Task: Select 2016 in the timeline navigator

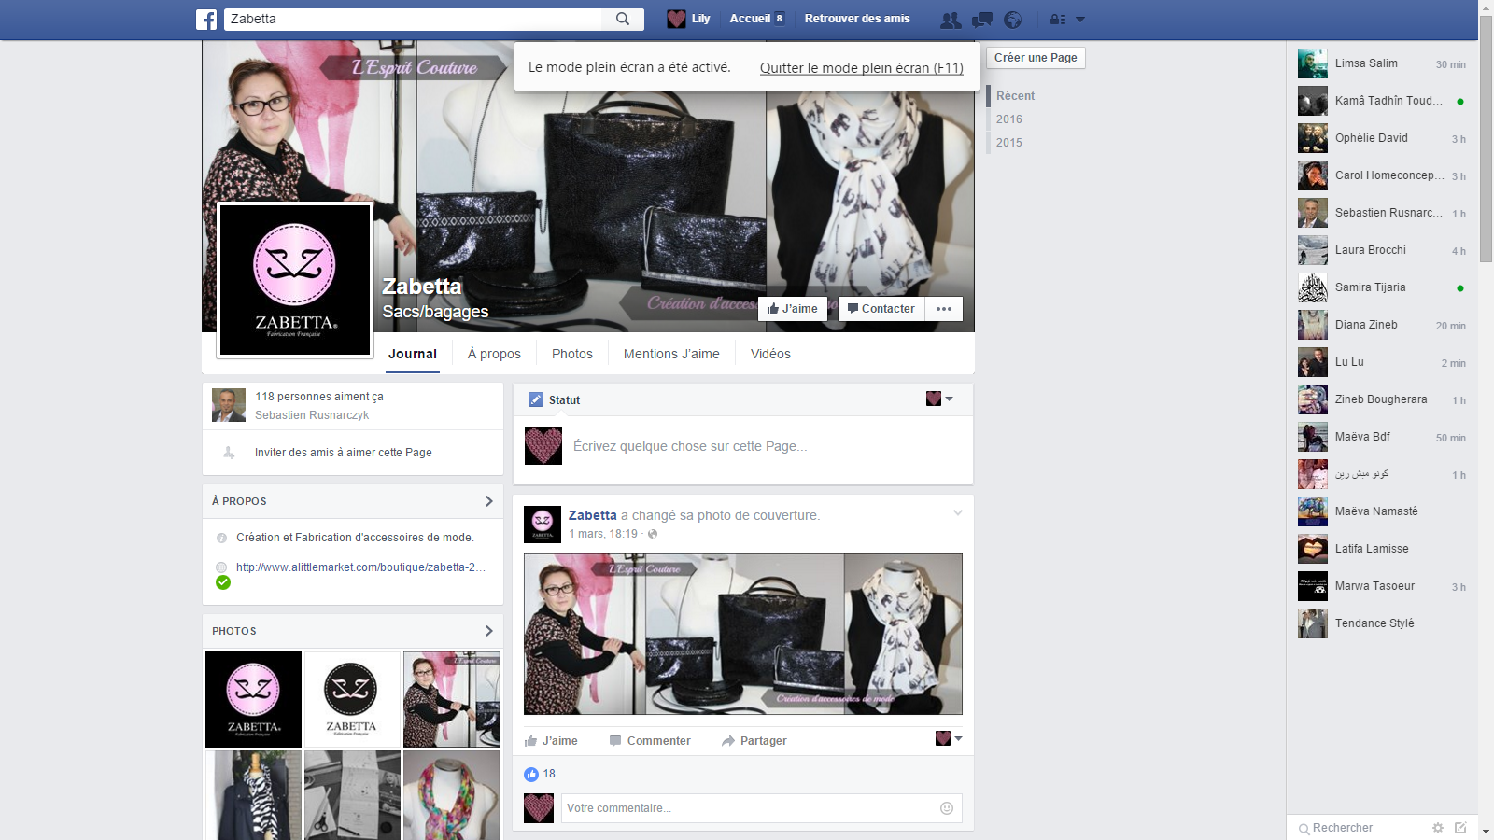Action: [1008, 119]
